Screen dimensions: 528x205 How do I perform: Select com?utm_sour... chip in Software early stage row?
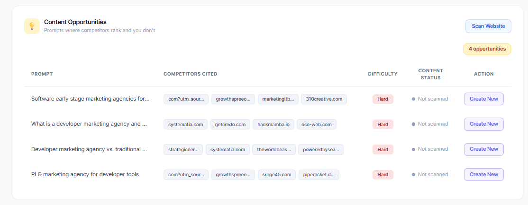(x=186, y=99)
